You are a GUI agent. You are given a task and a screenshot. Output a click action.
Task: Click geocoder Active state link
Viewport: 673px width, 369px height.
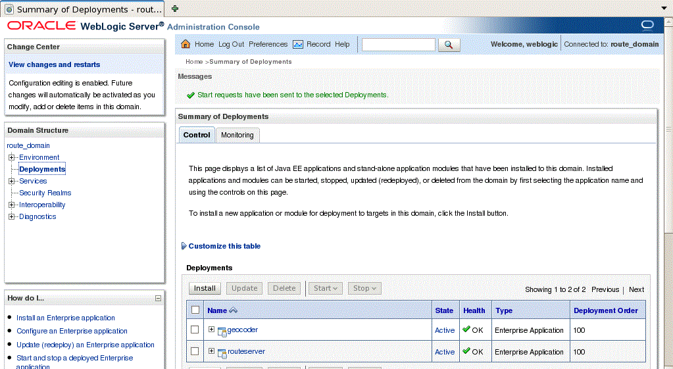click(x=445, y=330)
